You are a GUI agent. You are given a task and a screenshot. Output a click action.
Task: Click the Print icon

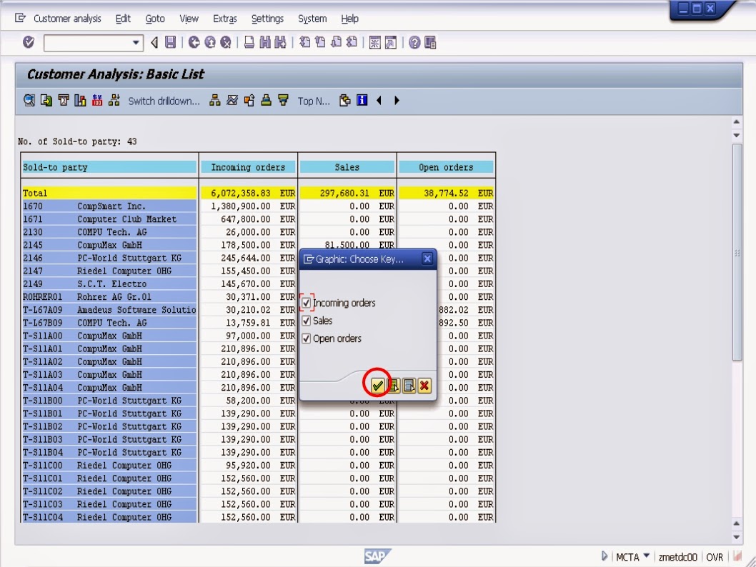coord(249,42)
